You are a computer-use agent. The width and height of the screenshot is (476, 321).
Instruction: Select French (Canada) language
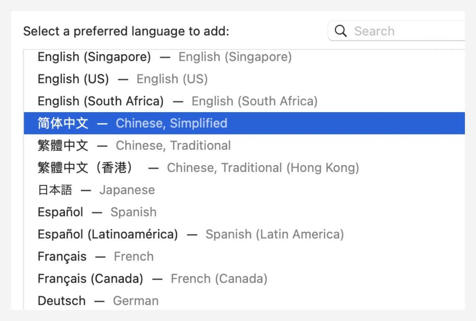click(x=151, y=279)
